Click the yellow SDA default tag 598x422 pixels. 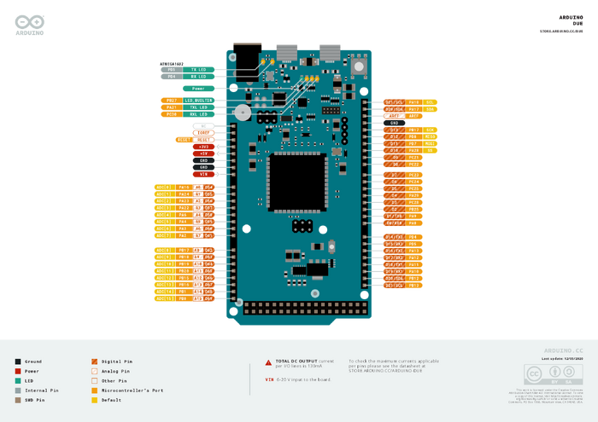pos(430,109)
